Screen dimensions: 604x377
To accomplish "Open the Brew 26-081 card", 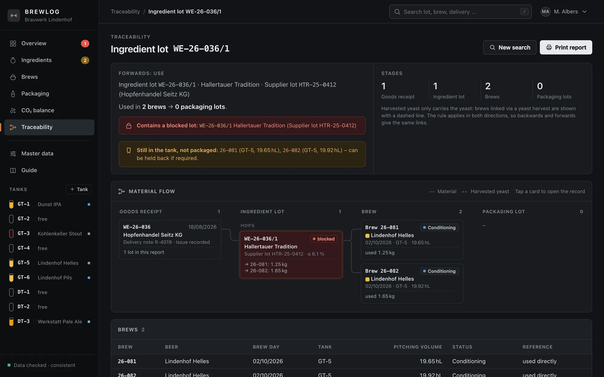I will 412,240.
